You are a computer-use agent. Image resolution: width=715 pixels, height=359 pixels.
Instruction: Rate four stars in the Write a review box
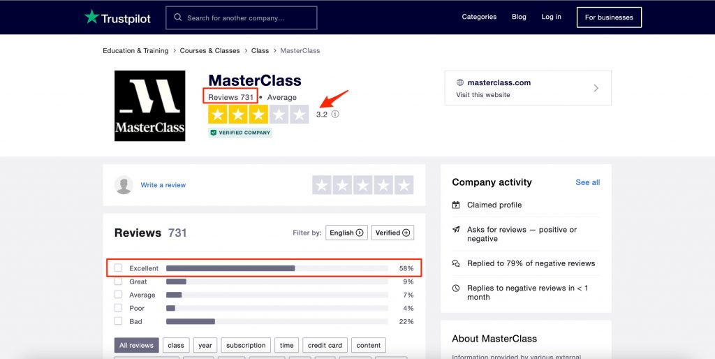pos(383,185)
